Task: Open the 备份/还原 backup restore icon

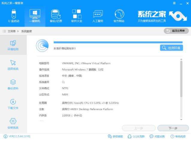Action: [56, 16]
